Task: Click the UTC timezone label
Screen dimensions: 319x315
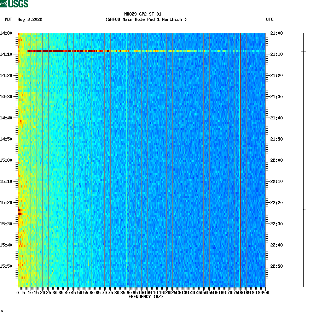Action: click(x=270, y=20)
